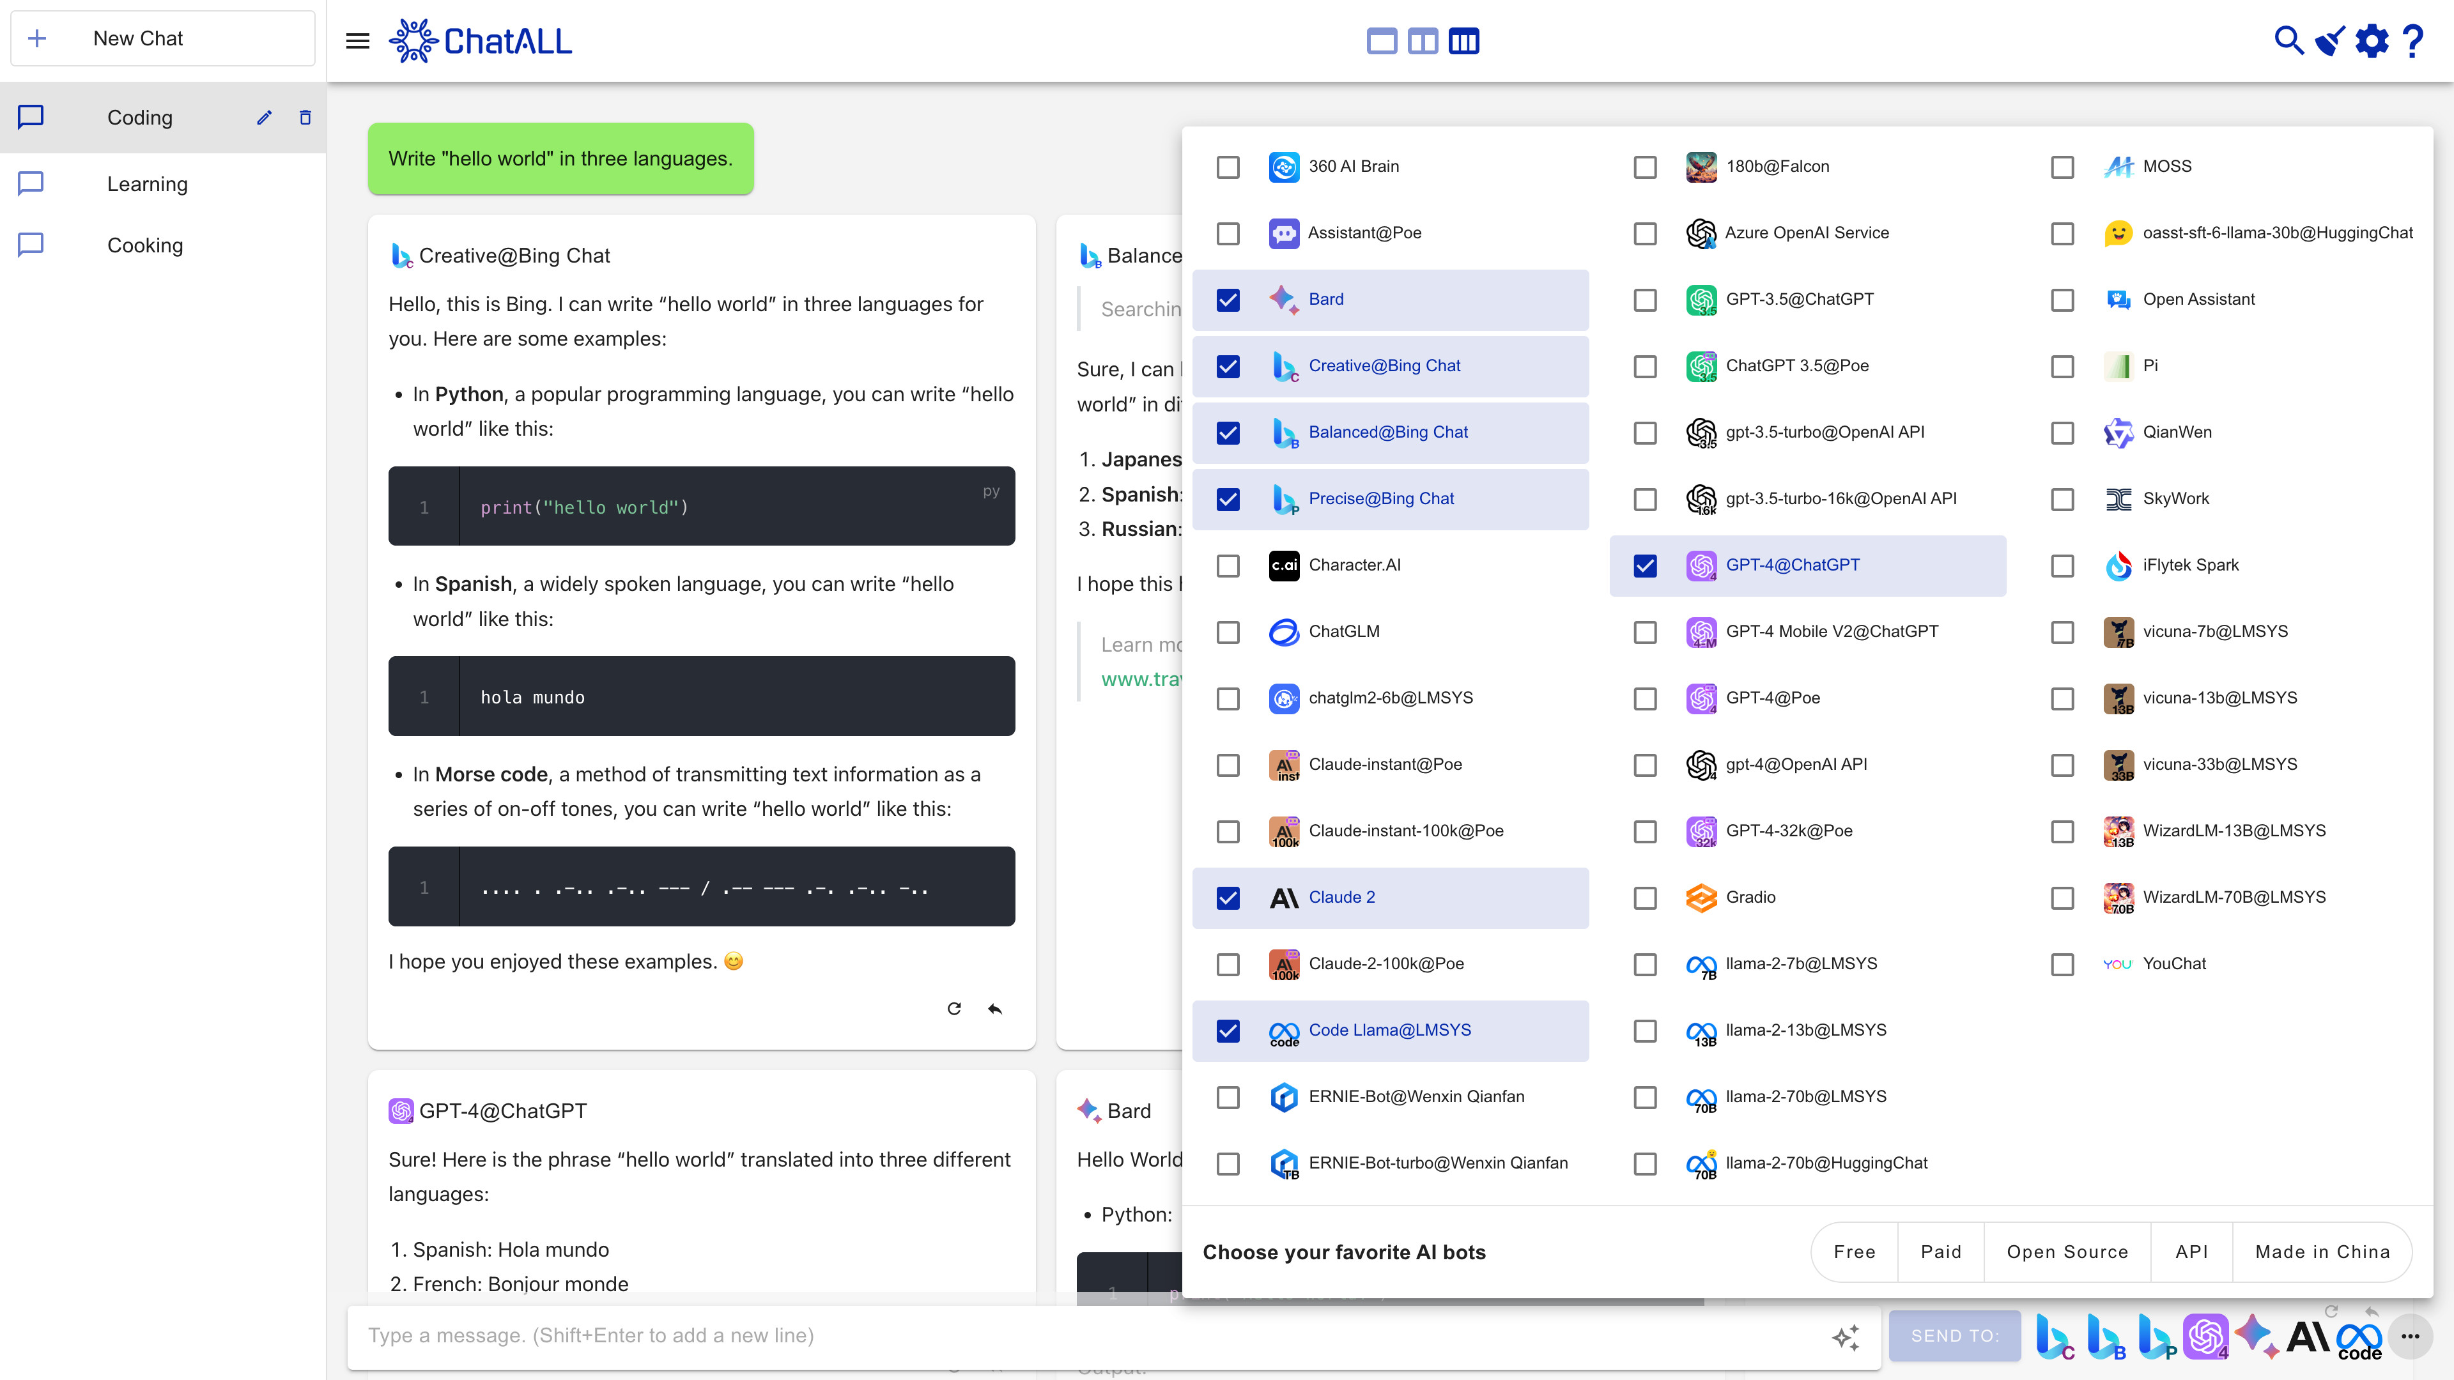Click the prompt library sparkle icon
This screenshot has height=1380, width=2454.
point(1845,1336)
